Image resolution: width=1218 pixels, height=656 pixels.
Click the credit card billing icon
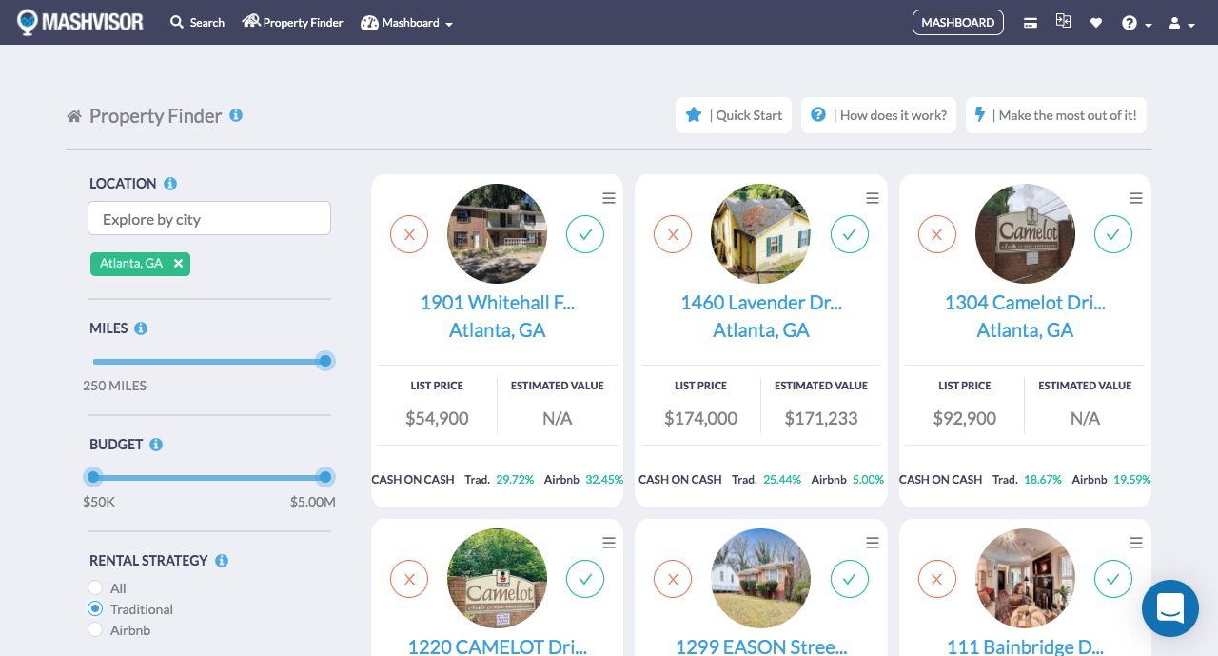tap(1031, 22)
